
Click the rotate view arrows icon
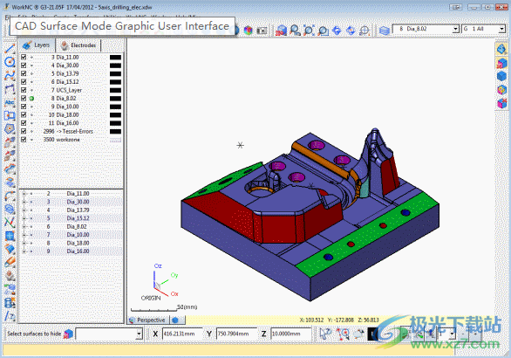(337, 31)
